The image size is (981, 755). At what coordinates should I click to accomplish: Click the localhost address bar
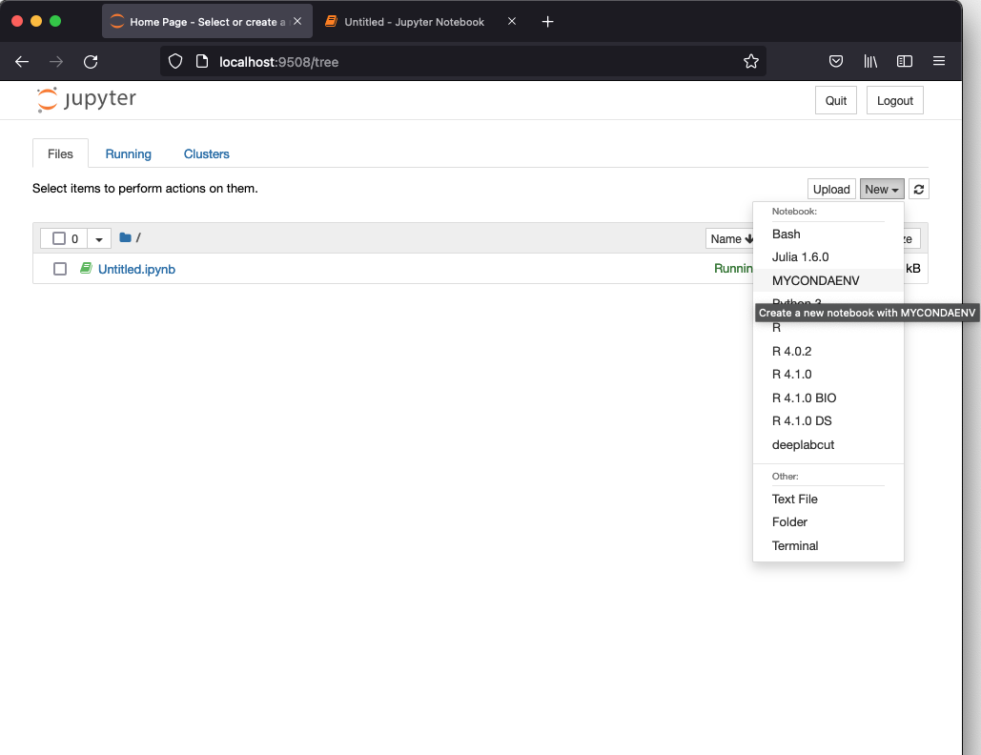458,62
